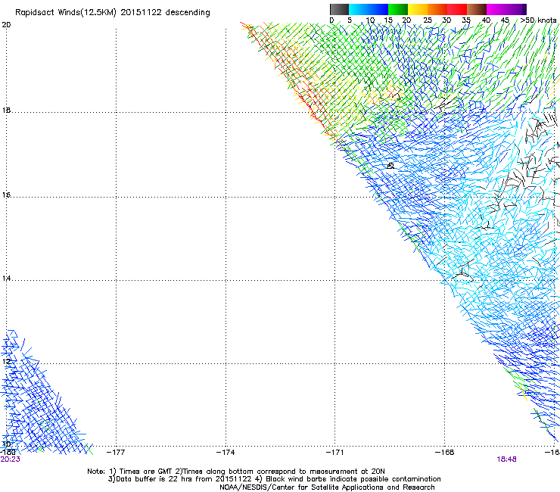
Task: Click the title "Rapidscat Winds(12.5KM) 20151122 descending"
Action: [x=113, y=13]
